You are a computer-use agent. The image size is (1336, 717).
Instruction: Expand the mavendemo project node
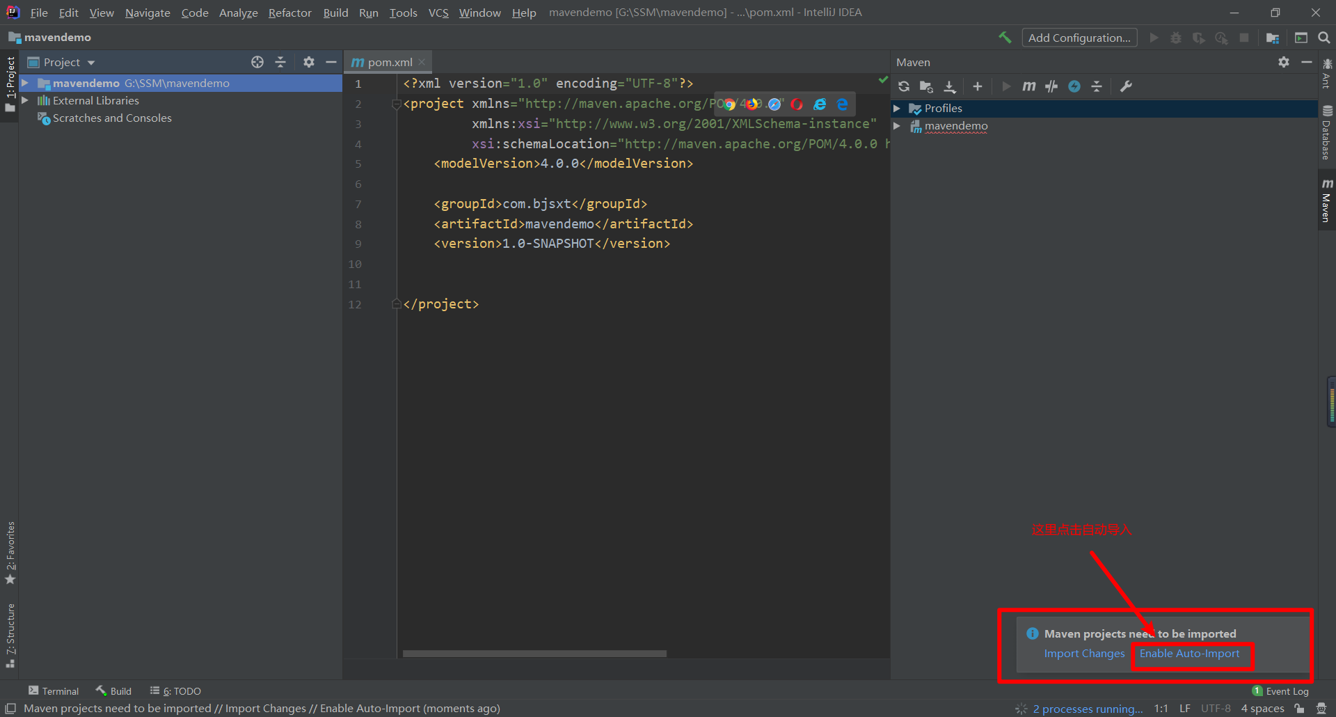coord(25,83)
